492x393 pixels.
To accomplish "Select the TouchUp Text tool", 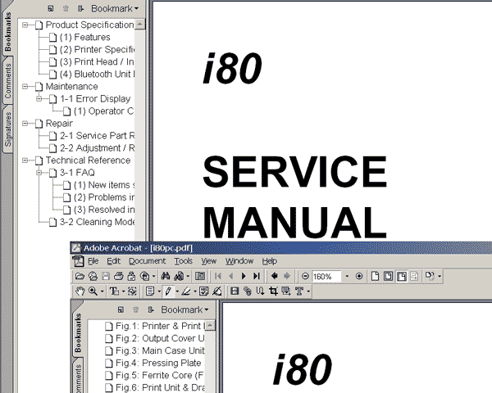I will pos(299,291).
